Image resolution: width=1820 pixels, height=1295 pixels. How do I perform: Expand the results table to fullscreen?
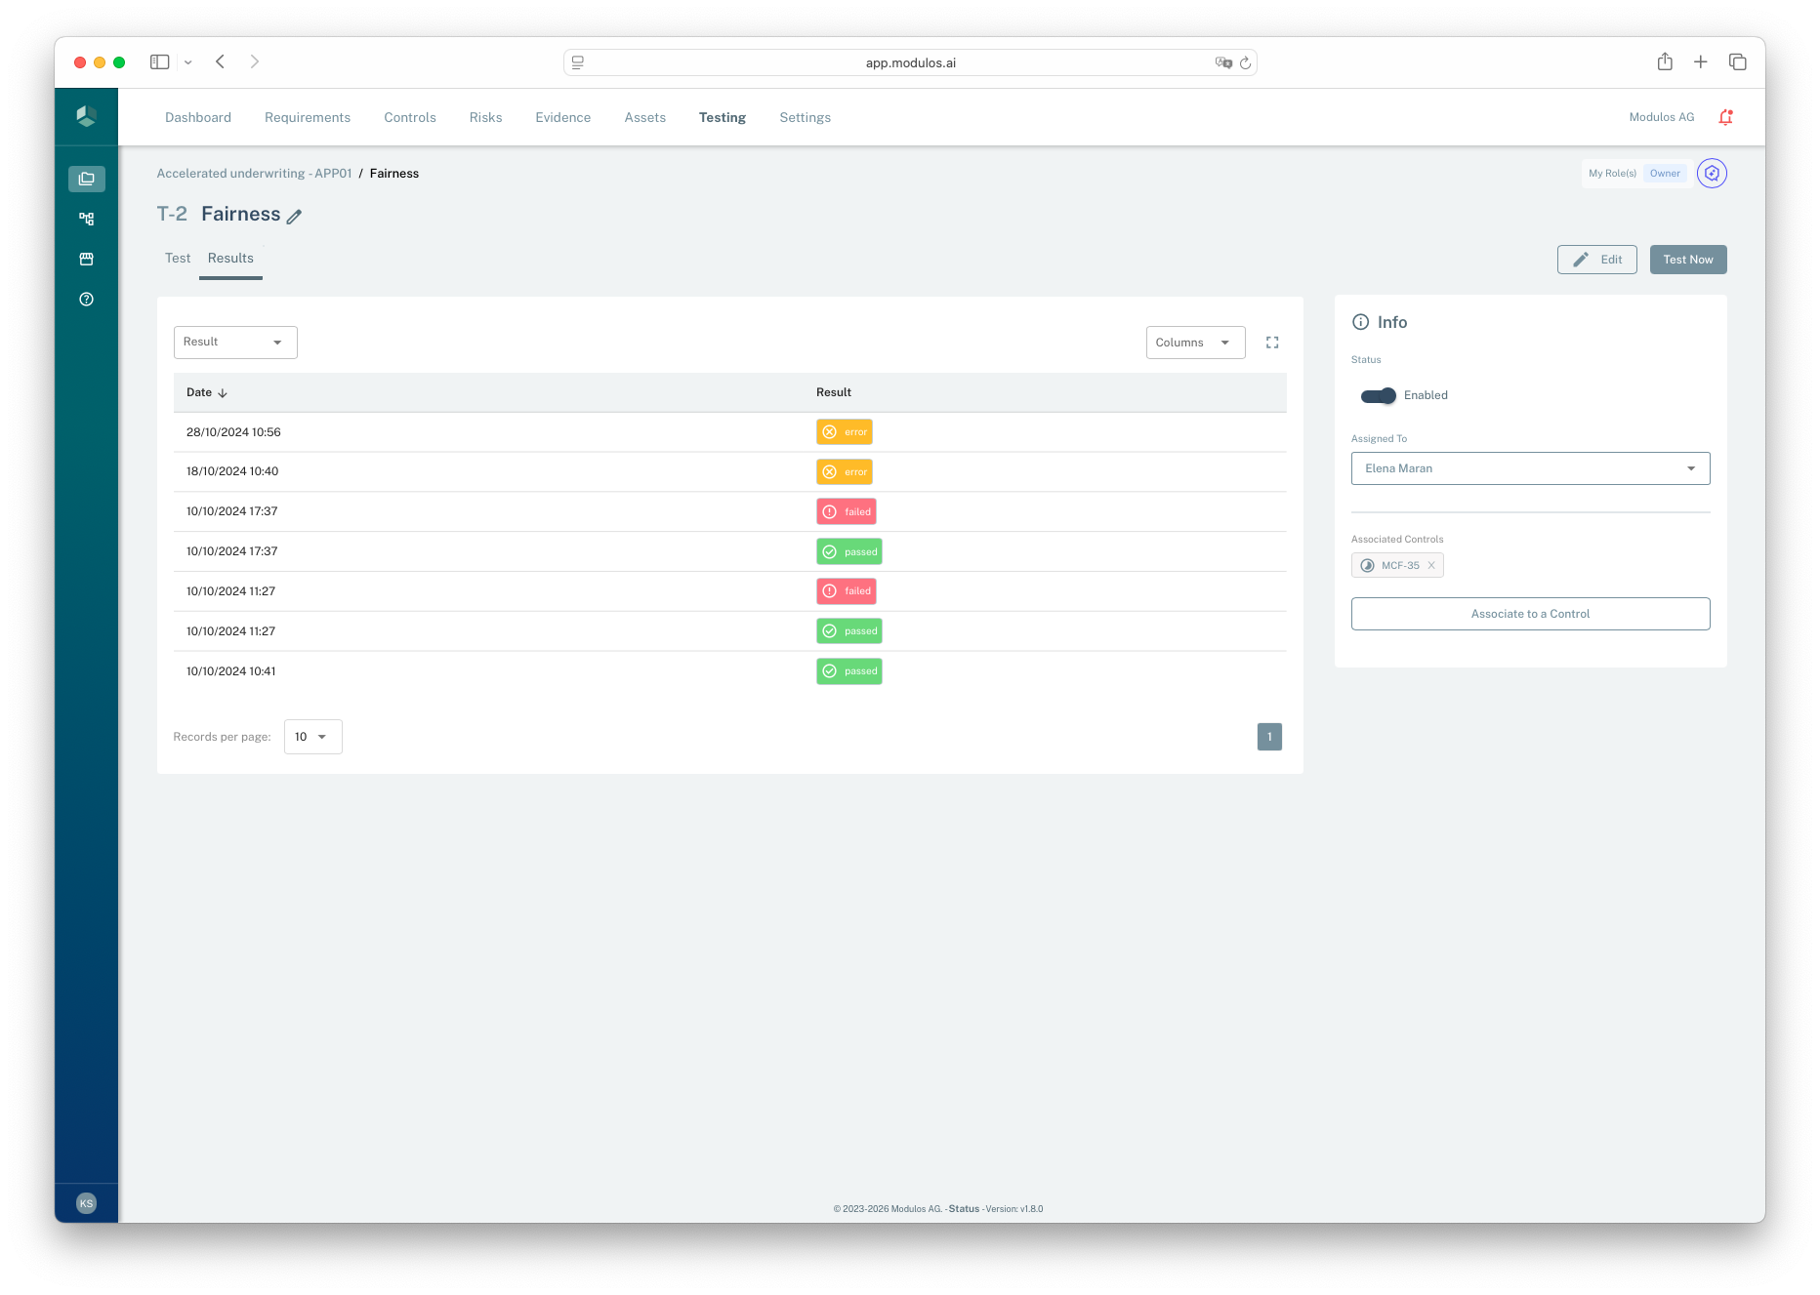tap(1271, 342)
